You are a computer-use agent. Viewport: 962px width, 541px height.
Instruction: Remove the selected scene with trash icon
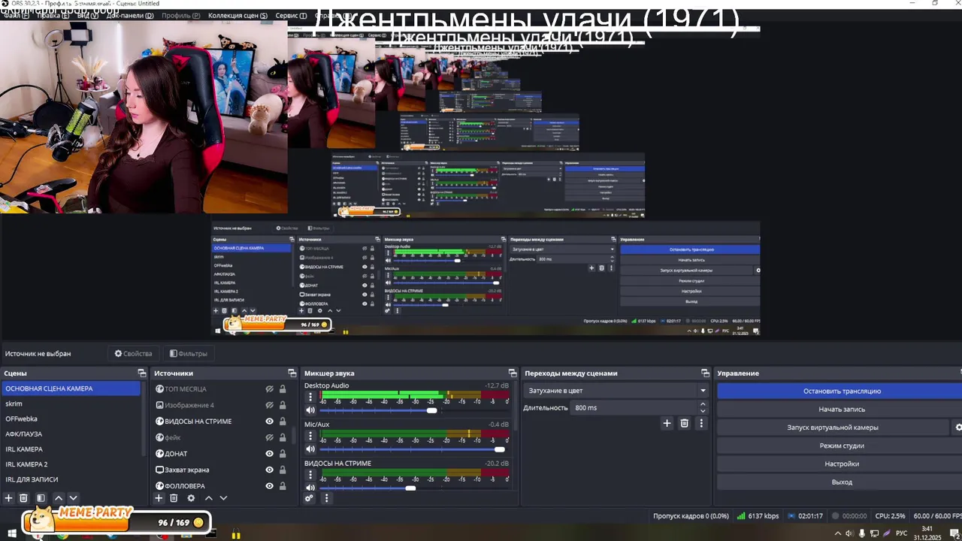[23, 498]
